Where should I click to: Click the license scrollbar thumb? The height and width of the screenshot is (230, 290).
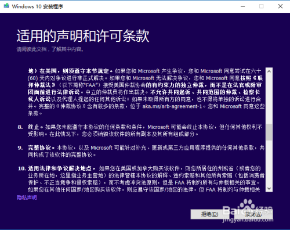coord(269,132)
